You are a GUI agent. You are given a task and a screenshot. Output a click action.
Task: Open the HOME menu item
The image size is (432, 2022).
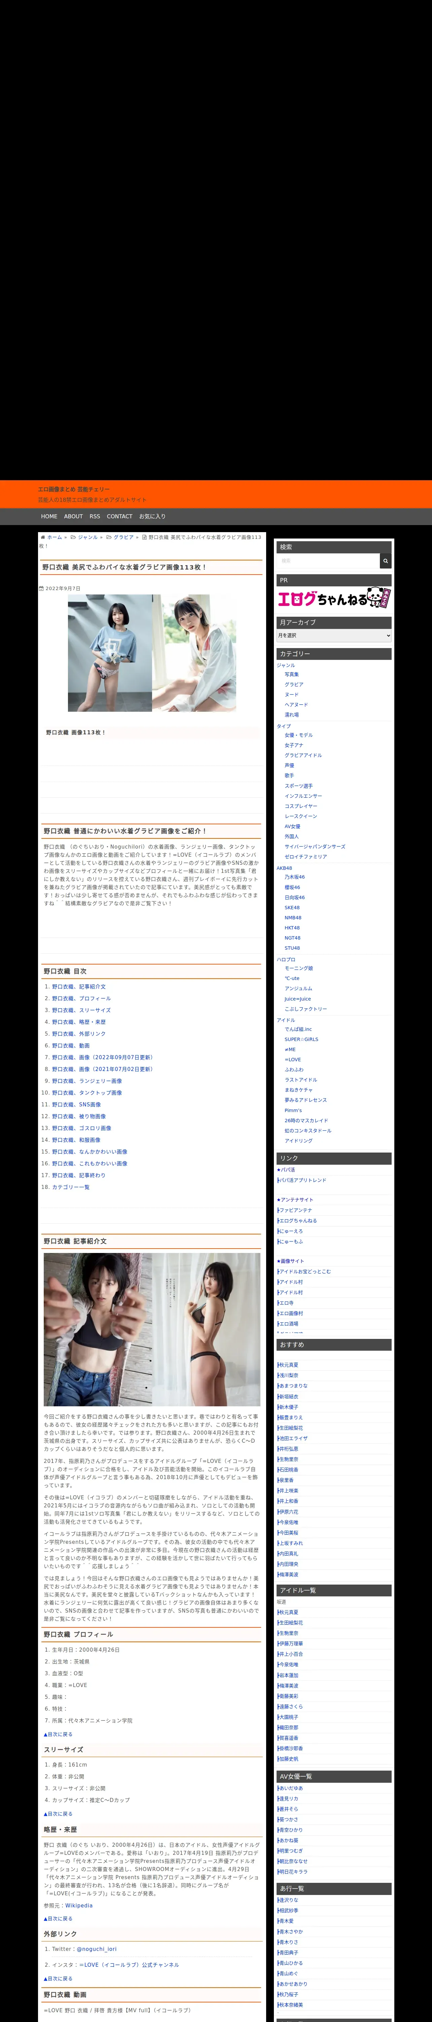point(49,517)
